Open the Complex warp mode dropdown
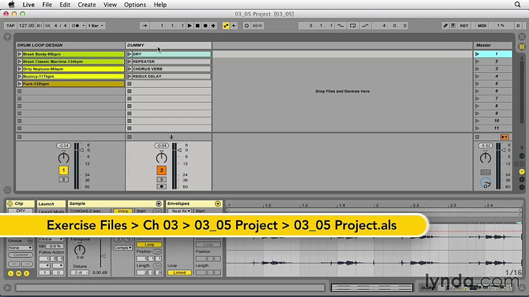This screenshot has height=297, width=529. tap(123, 248)
